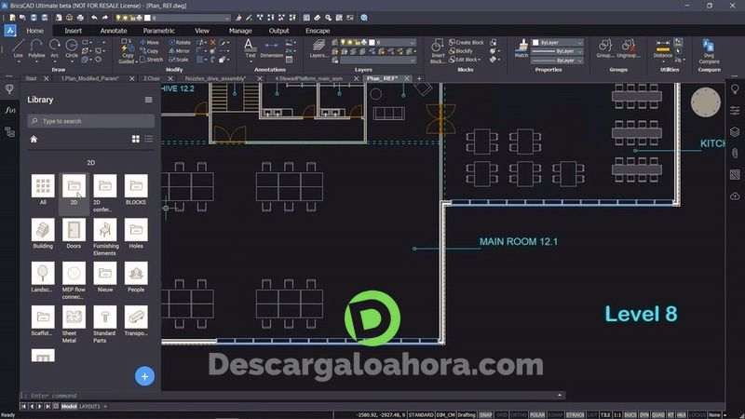Select the Distance measuring tool

pyautogui.click(x=662, y=49)
